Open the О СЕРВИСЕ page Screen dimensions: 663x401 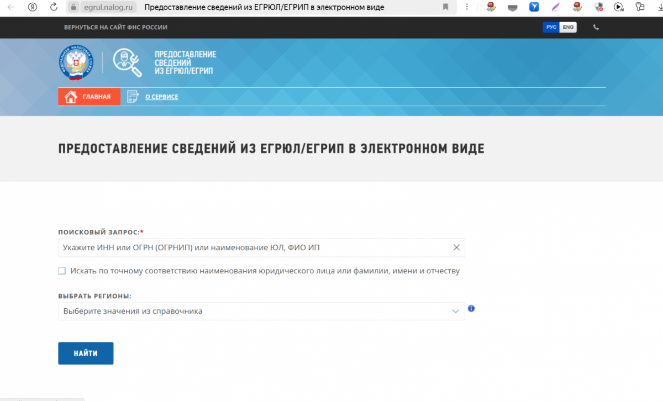tap(161, 97)
